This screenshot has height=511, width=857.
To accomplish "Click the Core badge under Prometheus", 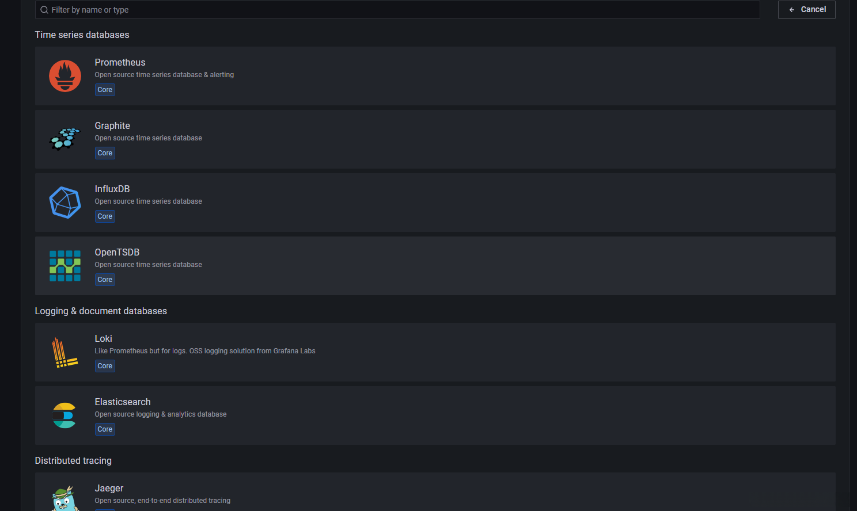I will click(105, 90).
